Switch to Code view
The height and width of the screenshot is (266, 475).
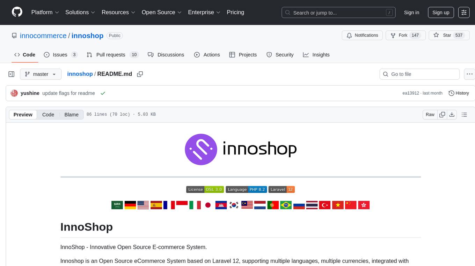click(48, 115)
